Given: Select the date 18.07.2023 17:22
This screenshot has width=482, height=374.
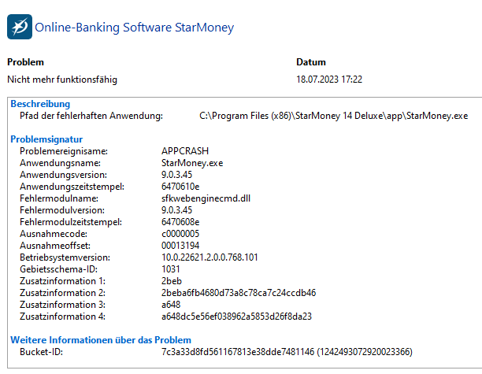Looking at the screenshot, I should coord(329,80).
